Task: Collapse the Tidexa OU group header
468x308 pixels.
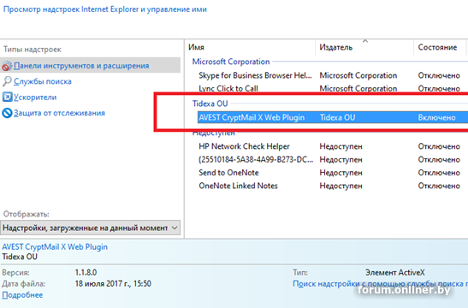Action: point(210,104)
